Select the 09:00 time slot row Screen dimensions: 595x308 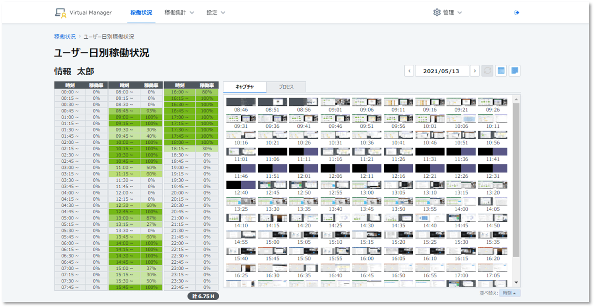click(x=136, y=117)
